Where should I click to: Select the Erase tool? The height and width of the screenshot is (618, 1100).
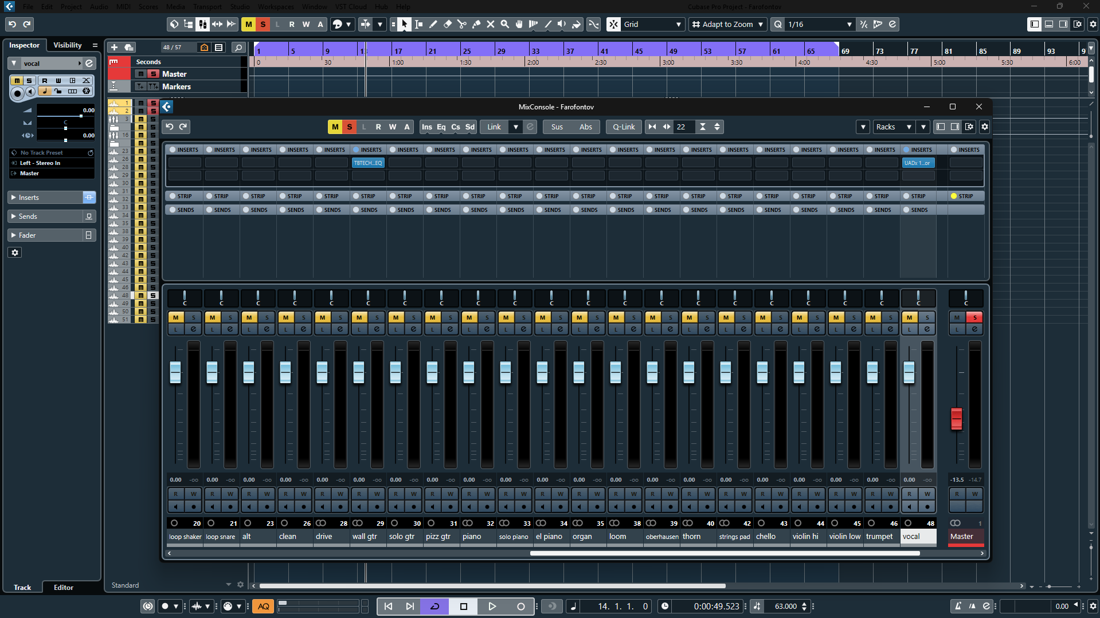point(448,24)
